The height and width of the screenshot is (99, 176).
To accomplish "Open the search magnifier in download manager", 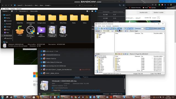I will (x=120, y=5).
